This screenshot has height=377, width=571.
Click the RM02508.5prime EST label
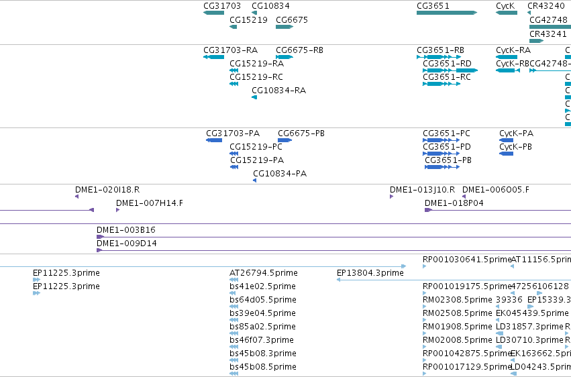pyautogui.click(x=458, y=313)
